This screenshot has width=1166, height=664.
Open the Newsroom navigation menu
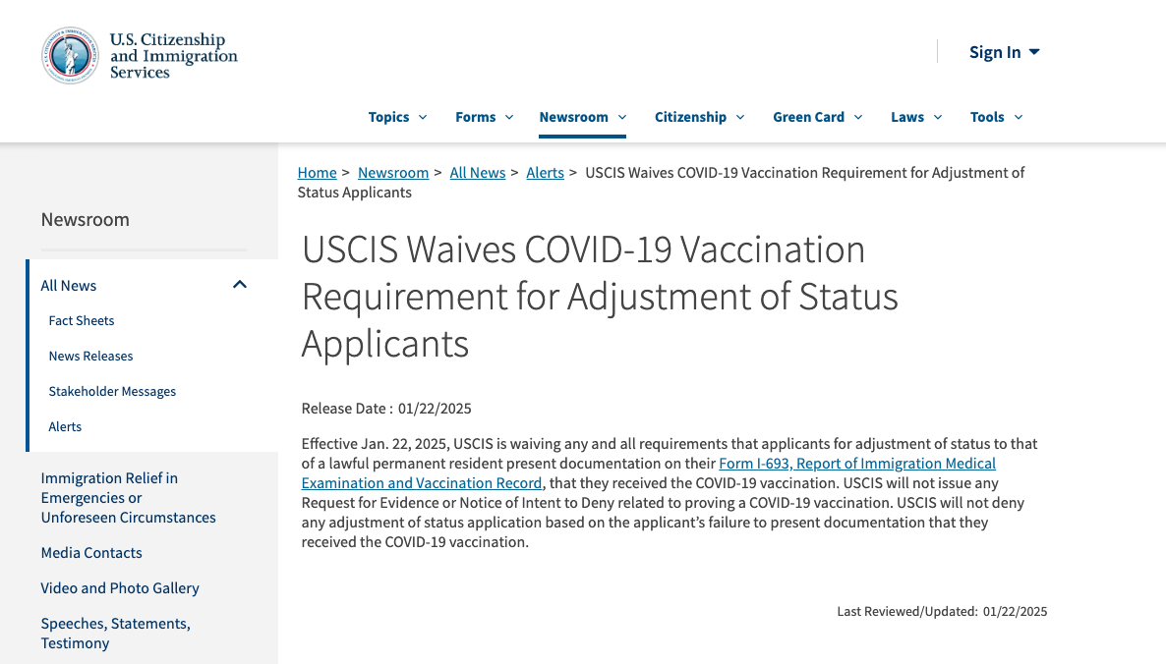tap(582, 117)
